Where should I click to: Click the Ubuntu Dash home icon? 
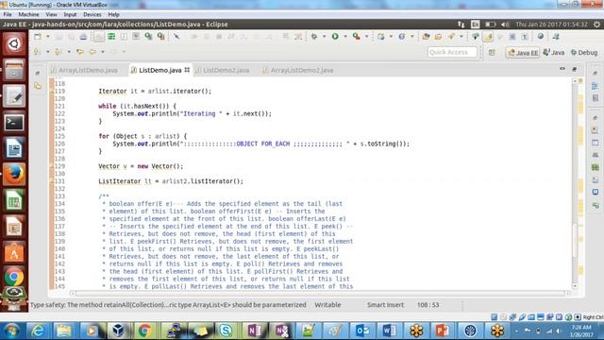point(14,43)
